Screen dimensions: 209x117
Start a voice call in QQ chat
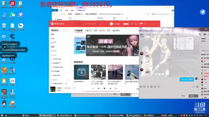(x=200, y=35)
